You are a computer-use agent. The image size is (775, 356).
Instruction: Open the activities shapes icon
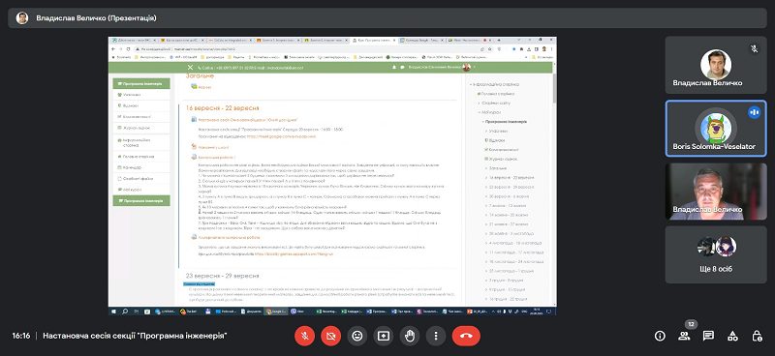[732, 337]
